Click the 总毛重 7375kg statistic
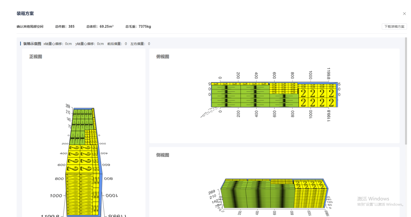The width and height of the screenshot is (411, 217). 138,27
